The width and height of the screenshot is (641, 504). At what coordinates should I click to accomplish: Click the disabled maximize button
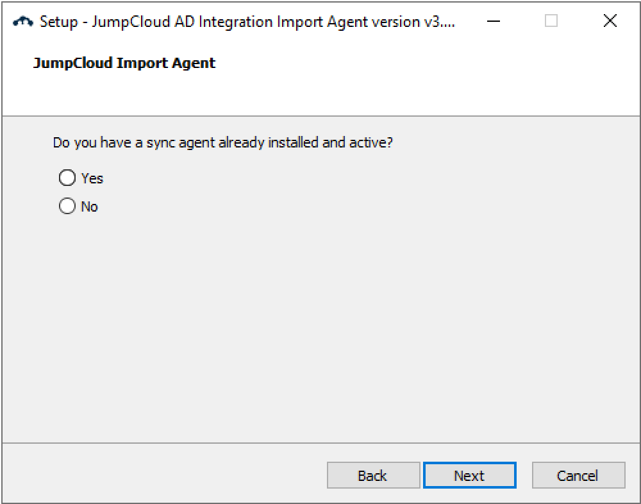tap(551, 21)
